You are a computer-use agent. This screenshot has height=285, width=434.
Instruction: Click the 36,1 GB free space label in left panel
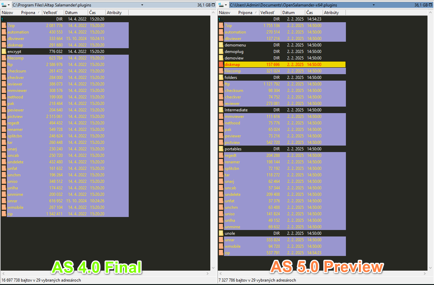tap(204, 5)
